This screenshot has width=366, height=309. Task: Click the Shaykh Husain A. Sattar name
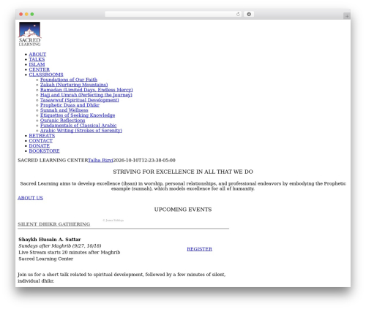50,240
